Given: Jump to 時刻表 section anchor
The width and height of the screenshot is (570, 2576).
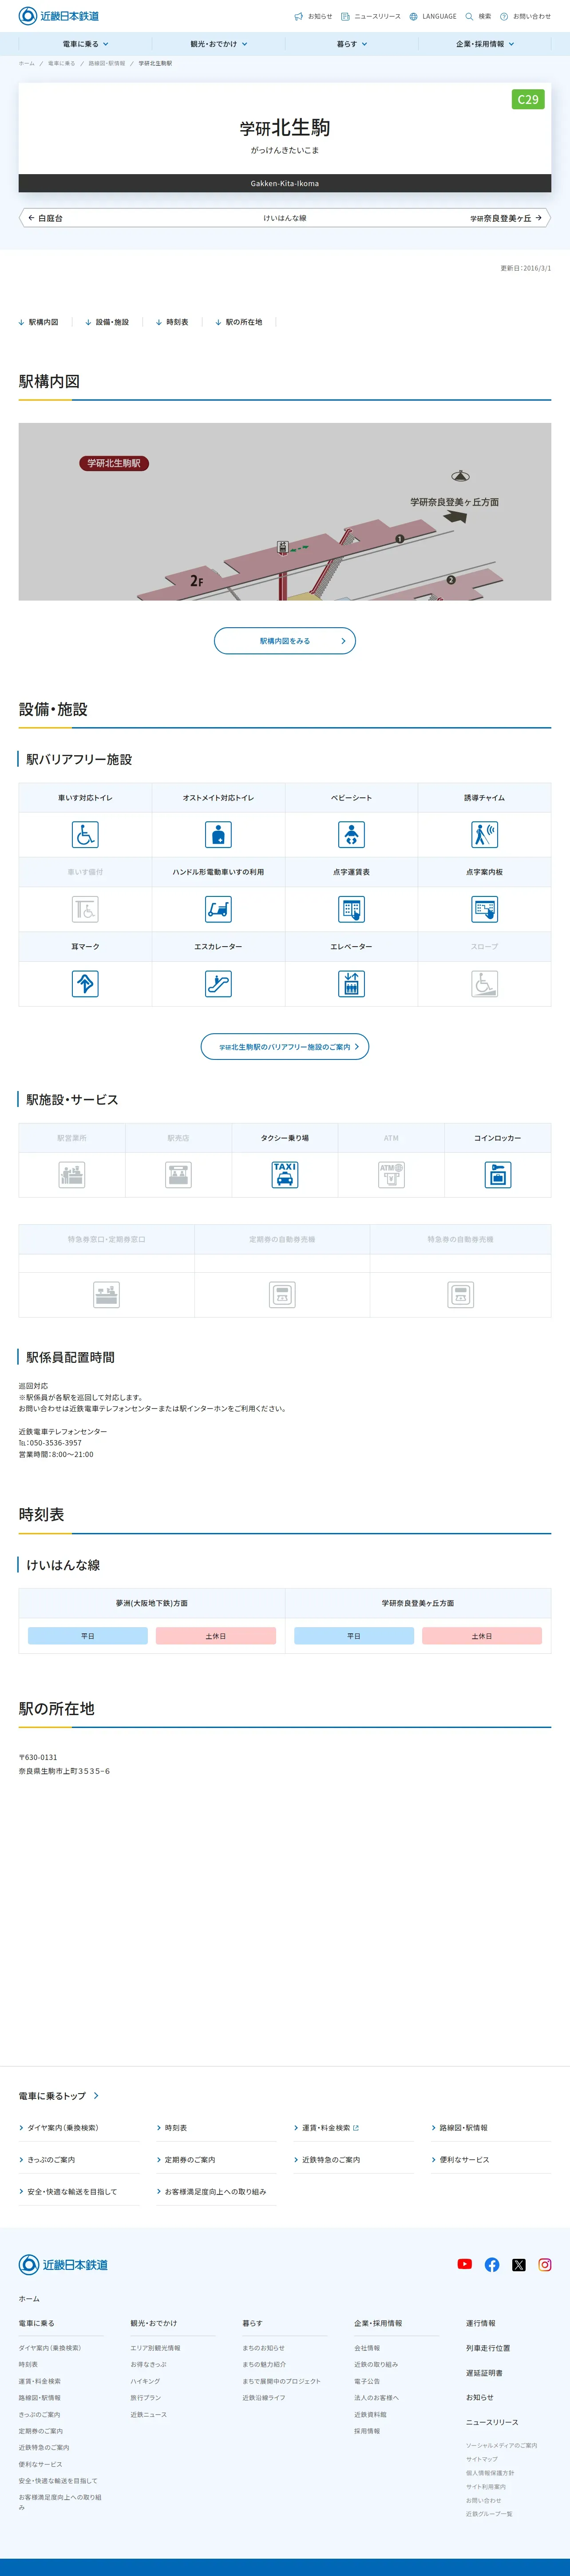Looking at the screenshot, I should [x=172, y=322].
